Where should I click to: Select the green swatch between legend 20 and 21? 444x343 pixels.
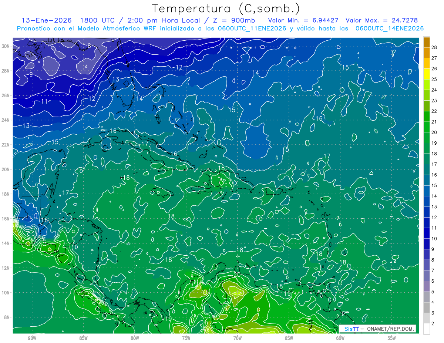tap(427, 127)
